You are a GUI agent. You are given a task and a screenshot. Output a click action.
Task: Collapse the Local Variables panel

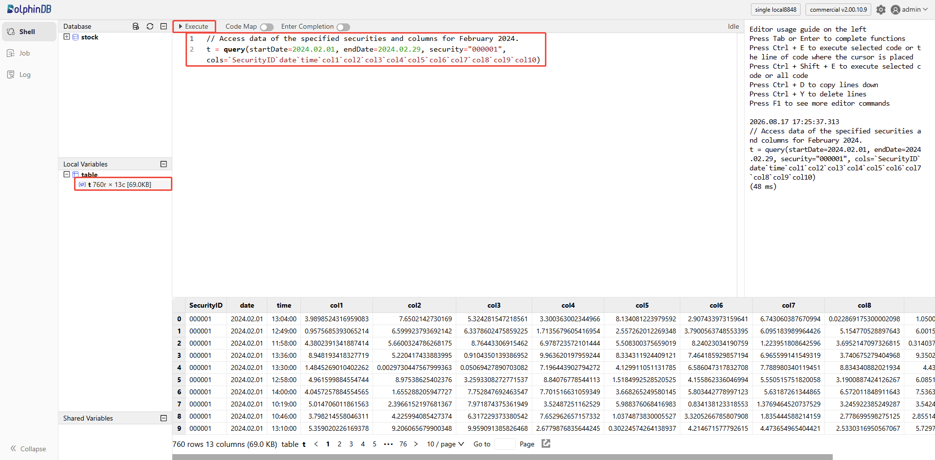(164, 164)
